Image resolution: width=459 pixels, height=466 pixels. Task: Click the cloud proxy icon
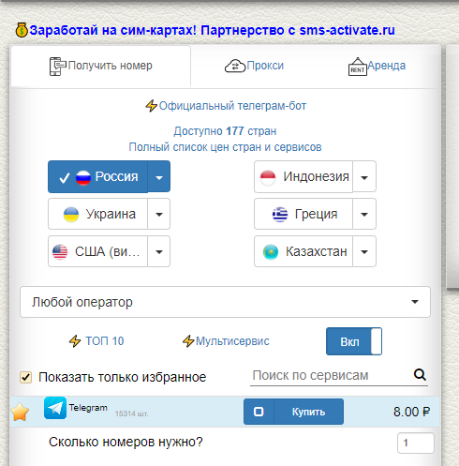point(235,66)
